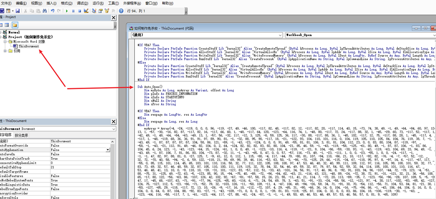Open 帮助(H) menu

pyautogui.click(x=167, y=3)
